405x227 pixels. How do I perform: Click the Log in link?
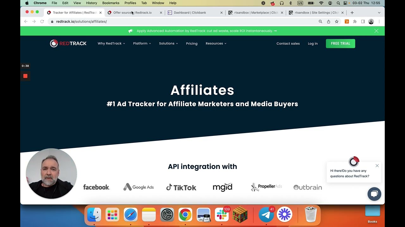(313, 44)
